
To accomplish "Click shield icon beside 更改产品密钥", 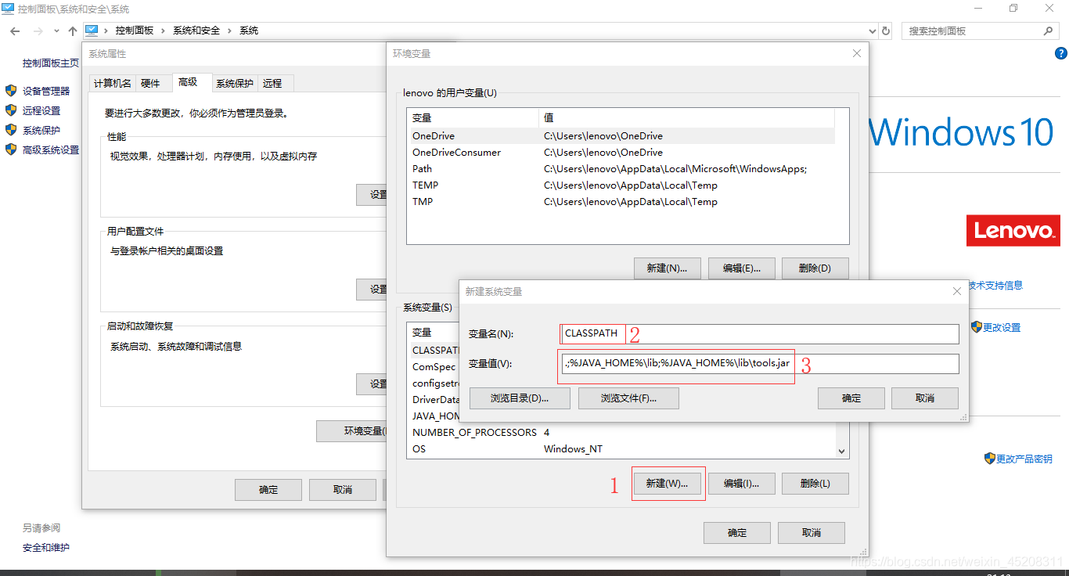I will coord(990,458).
